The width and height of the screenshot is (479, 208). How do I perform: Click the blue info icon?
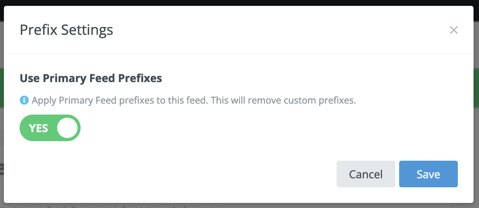[24, 100]
